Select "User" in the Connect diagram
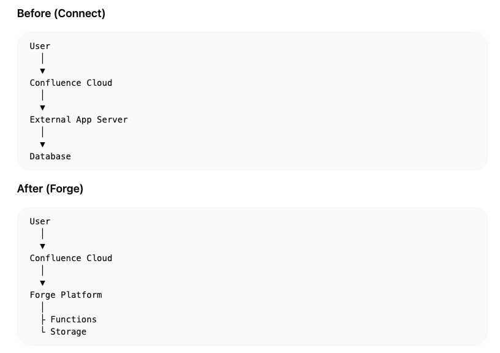 40,46
